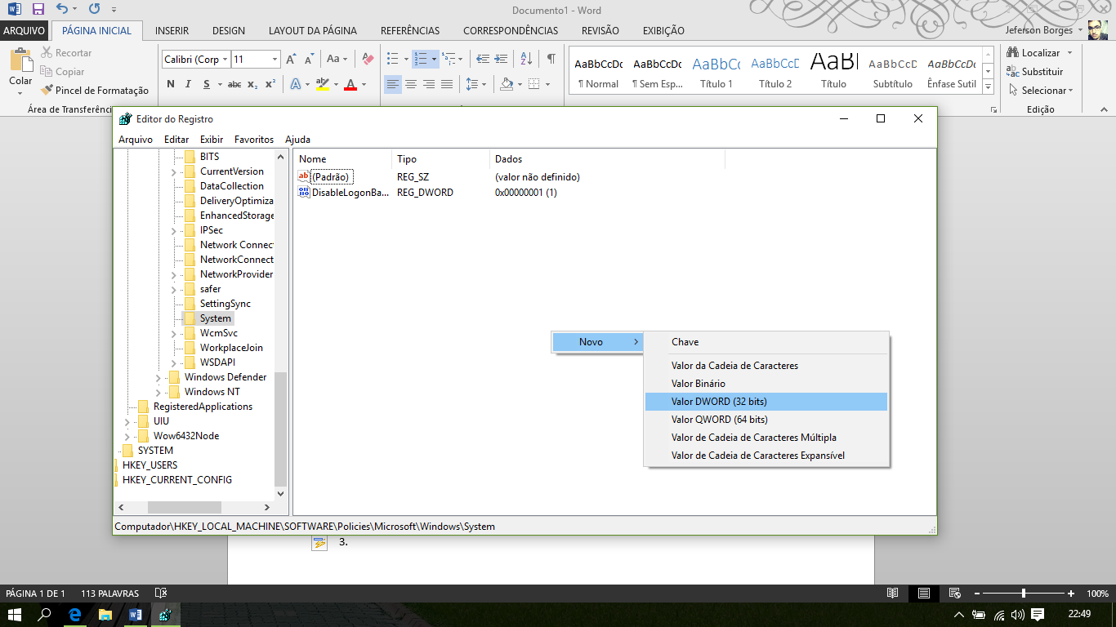Open the ARQUIVO tab in Word
Viewport: 1116px width, 627px height.
tap(25, 31)
